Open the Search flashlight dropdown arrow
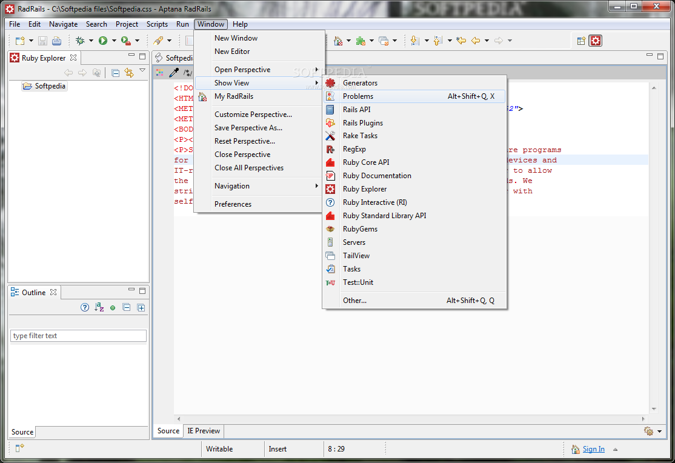 coord(169,41)
